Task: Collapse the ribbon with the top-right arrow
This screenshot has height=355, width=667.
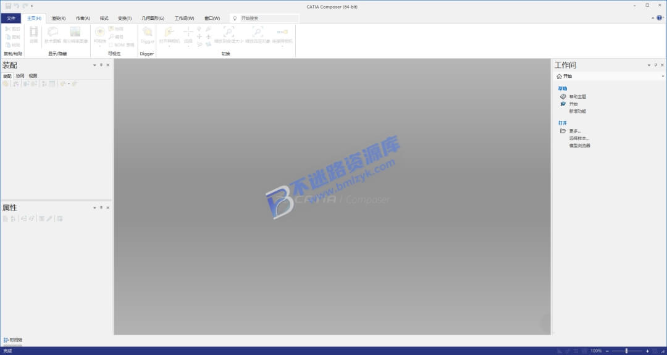Action: point(653,18)
